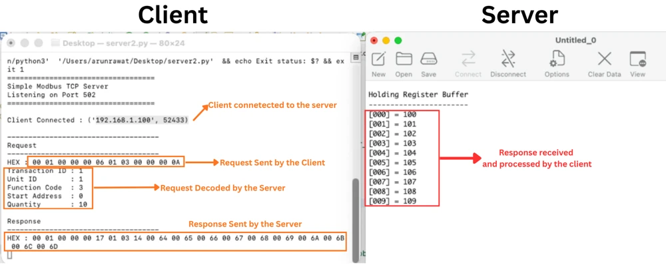Clear Data using the X icon

605,59
